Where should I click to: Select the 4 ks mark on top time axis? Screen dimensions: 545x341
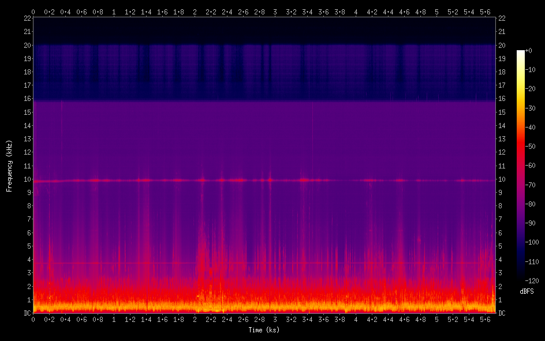point(356,11)
